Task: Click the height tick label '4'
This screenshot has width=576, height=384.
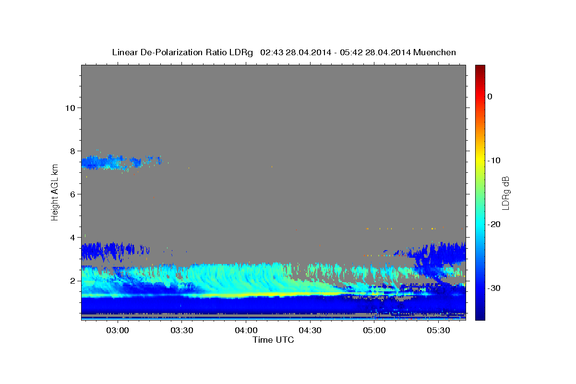Action: pyautogui.click(x=72, y=237)
